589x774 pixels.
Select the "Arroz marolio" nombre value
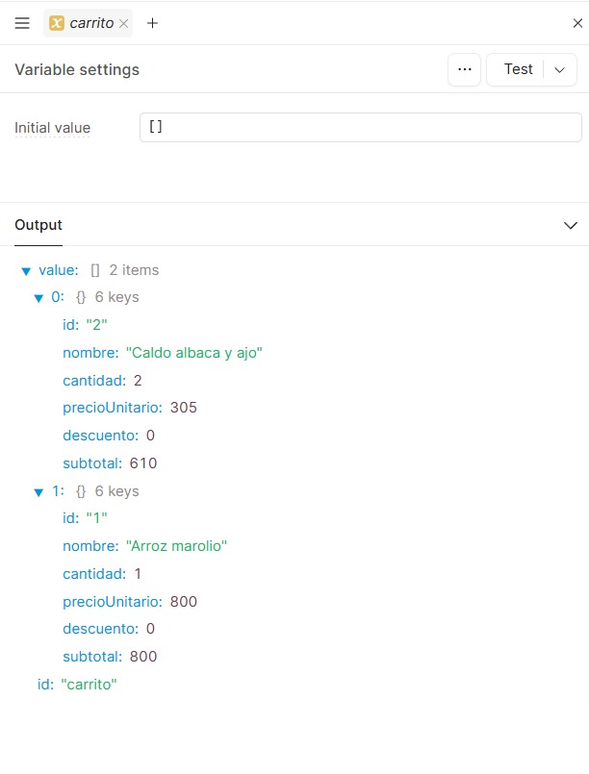pos(176,546)
